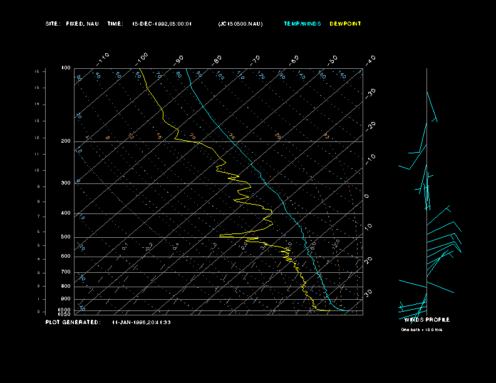
Task: Click the 400 pressure level label
Action: coord(65,213)
